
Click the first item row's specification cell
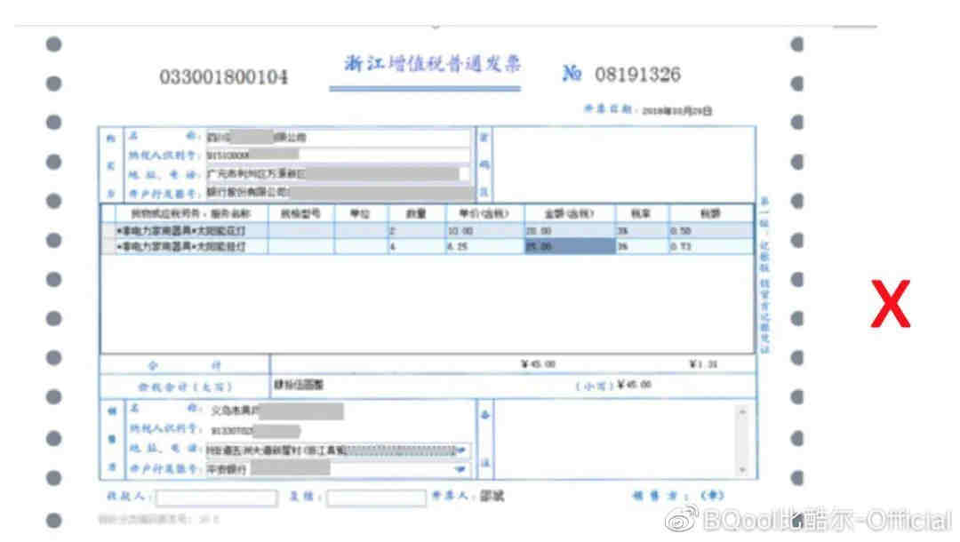coord(300,231)
